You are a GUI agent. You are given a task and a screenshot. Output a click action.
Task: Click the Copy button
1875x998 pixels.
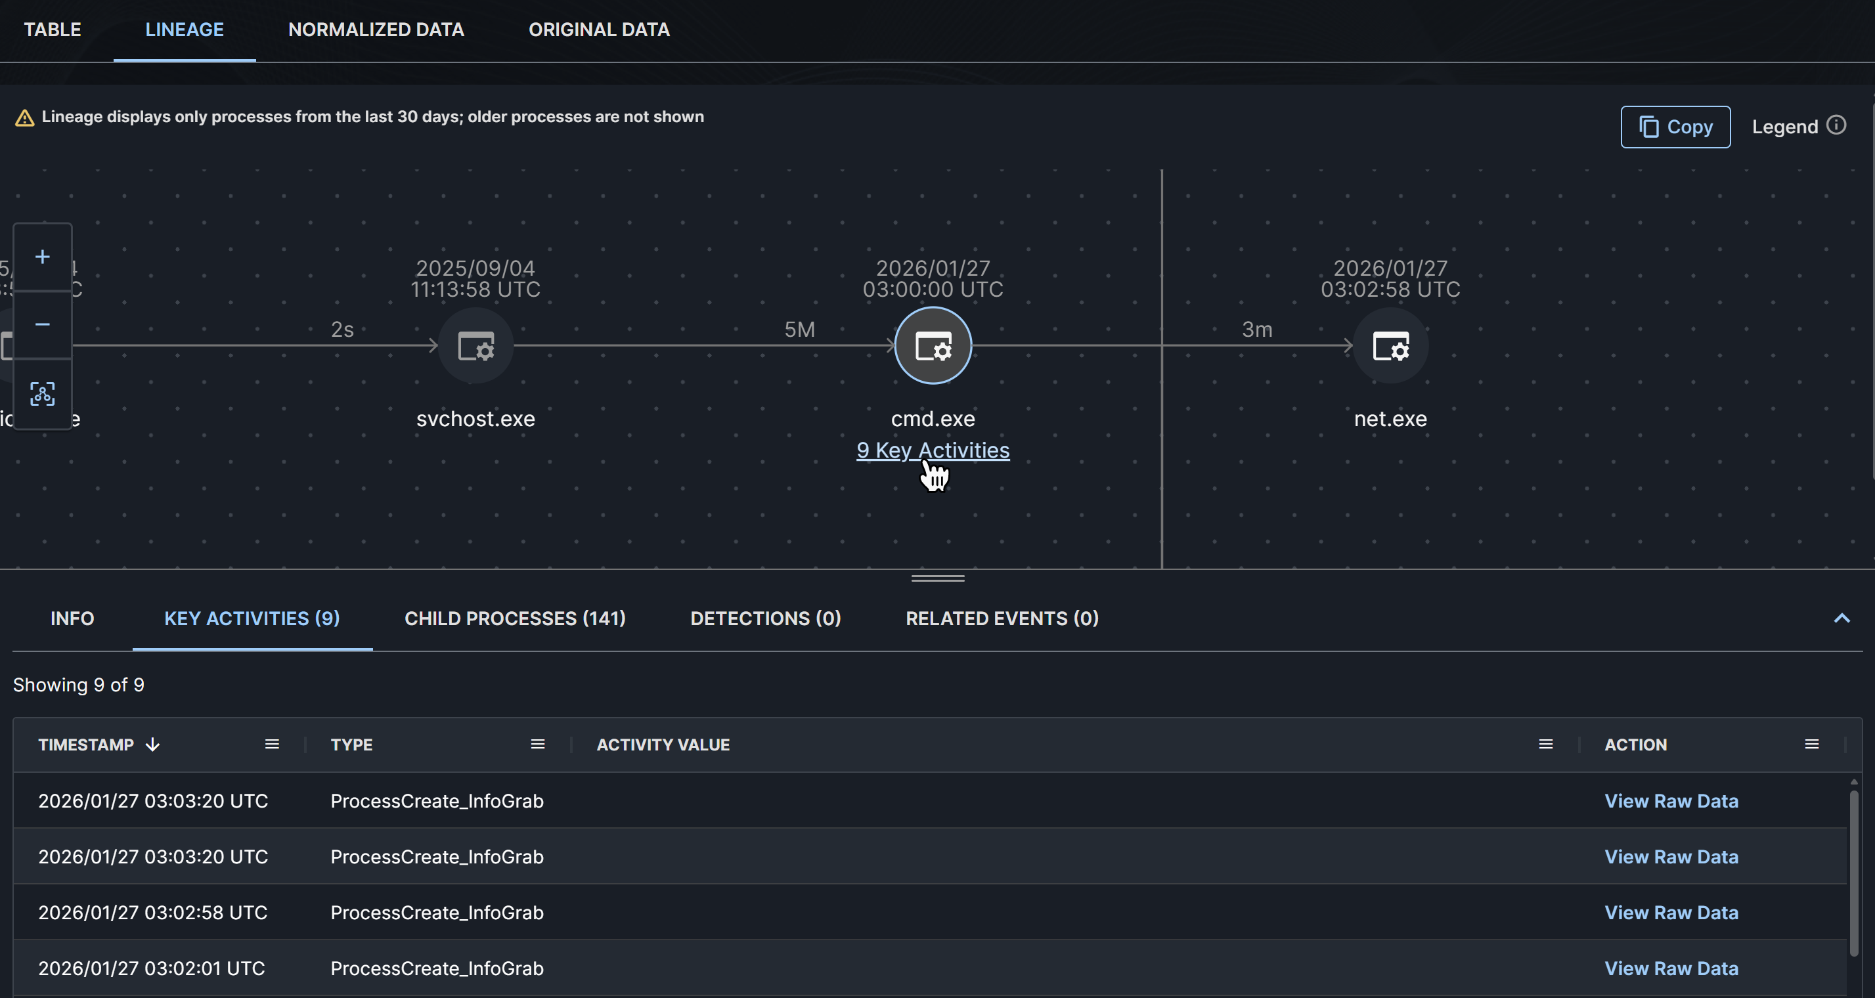click(1675, 127)
